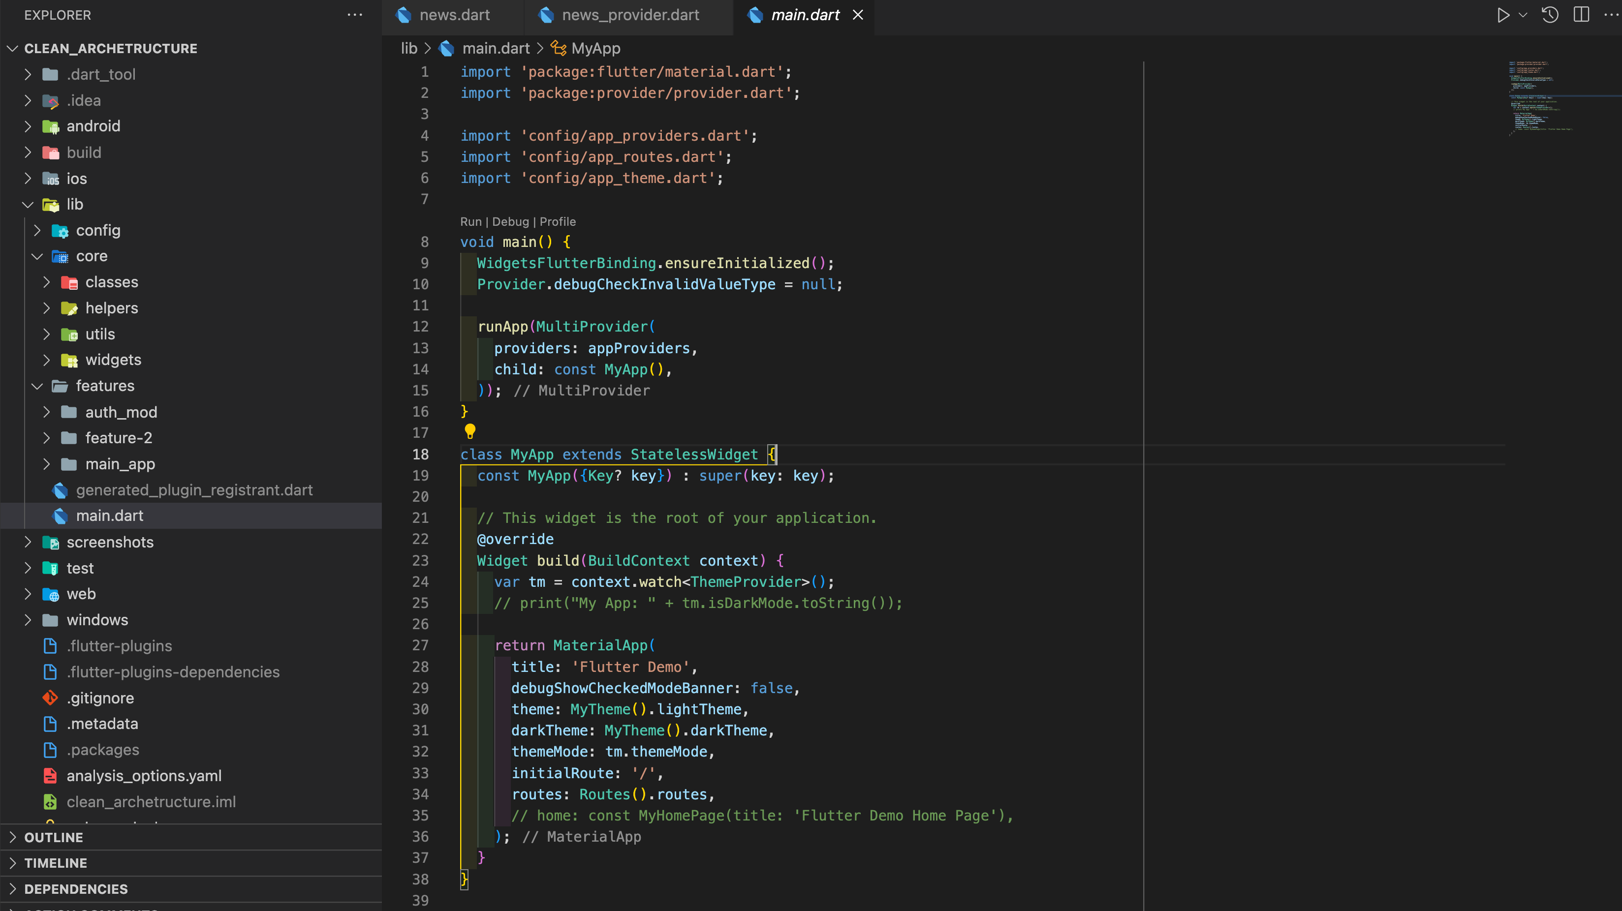This screenshot has height=911, width=1622.
Task: Open the .gitignore file
Action: [x=100, y=698]
